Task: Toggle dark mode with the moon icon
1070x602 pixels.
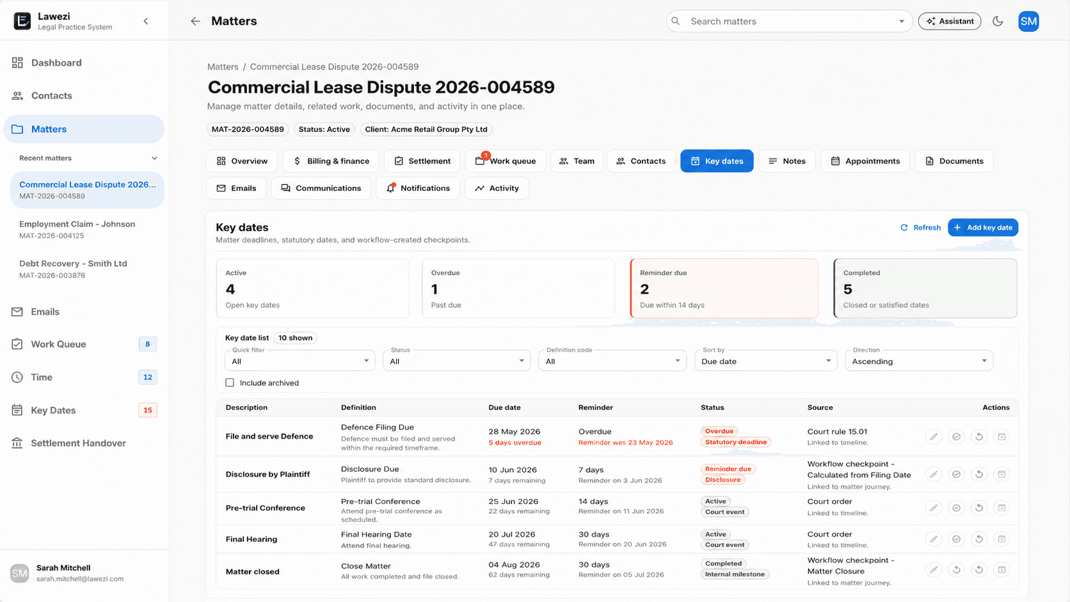Action: click(x=998, y=21)
